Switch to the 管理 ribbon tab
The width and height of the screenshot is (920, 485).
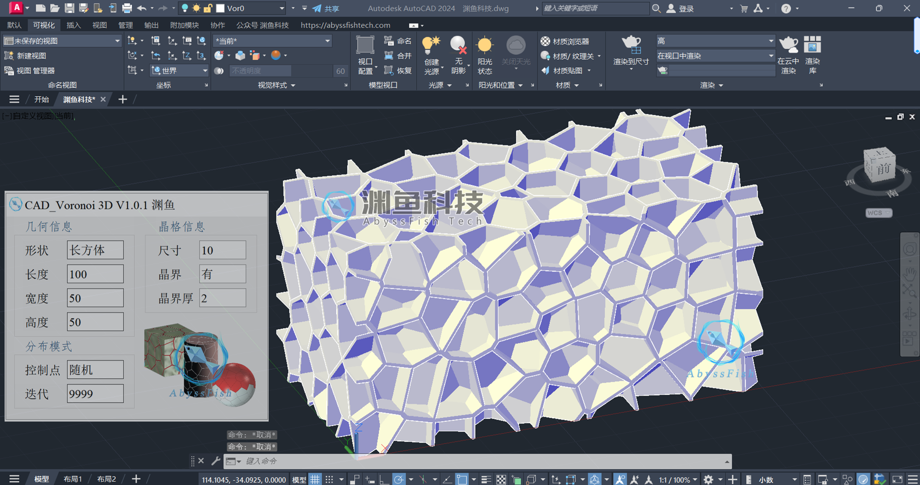coord(125,25)
